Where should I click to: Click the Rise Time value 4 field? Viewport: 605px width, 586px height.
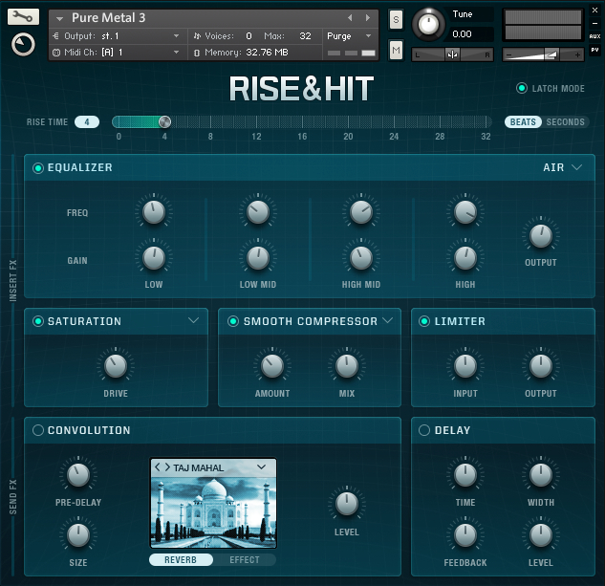pyautogui.click(x=87, y=122)
